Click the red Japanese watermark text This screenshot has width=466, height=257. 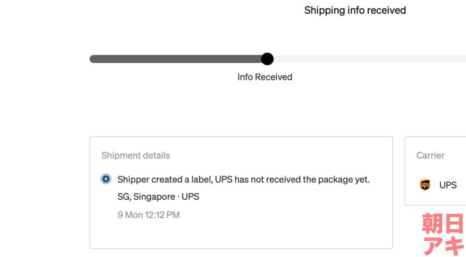tap(443, 234)
